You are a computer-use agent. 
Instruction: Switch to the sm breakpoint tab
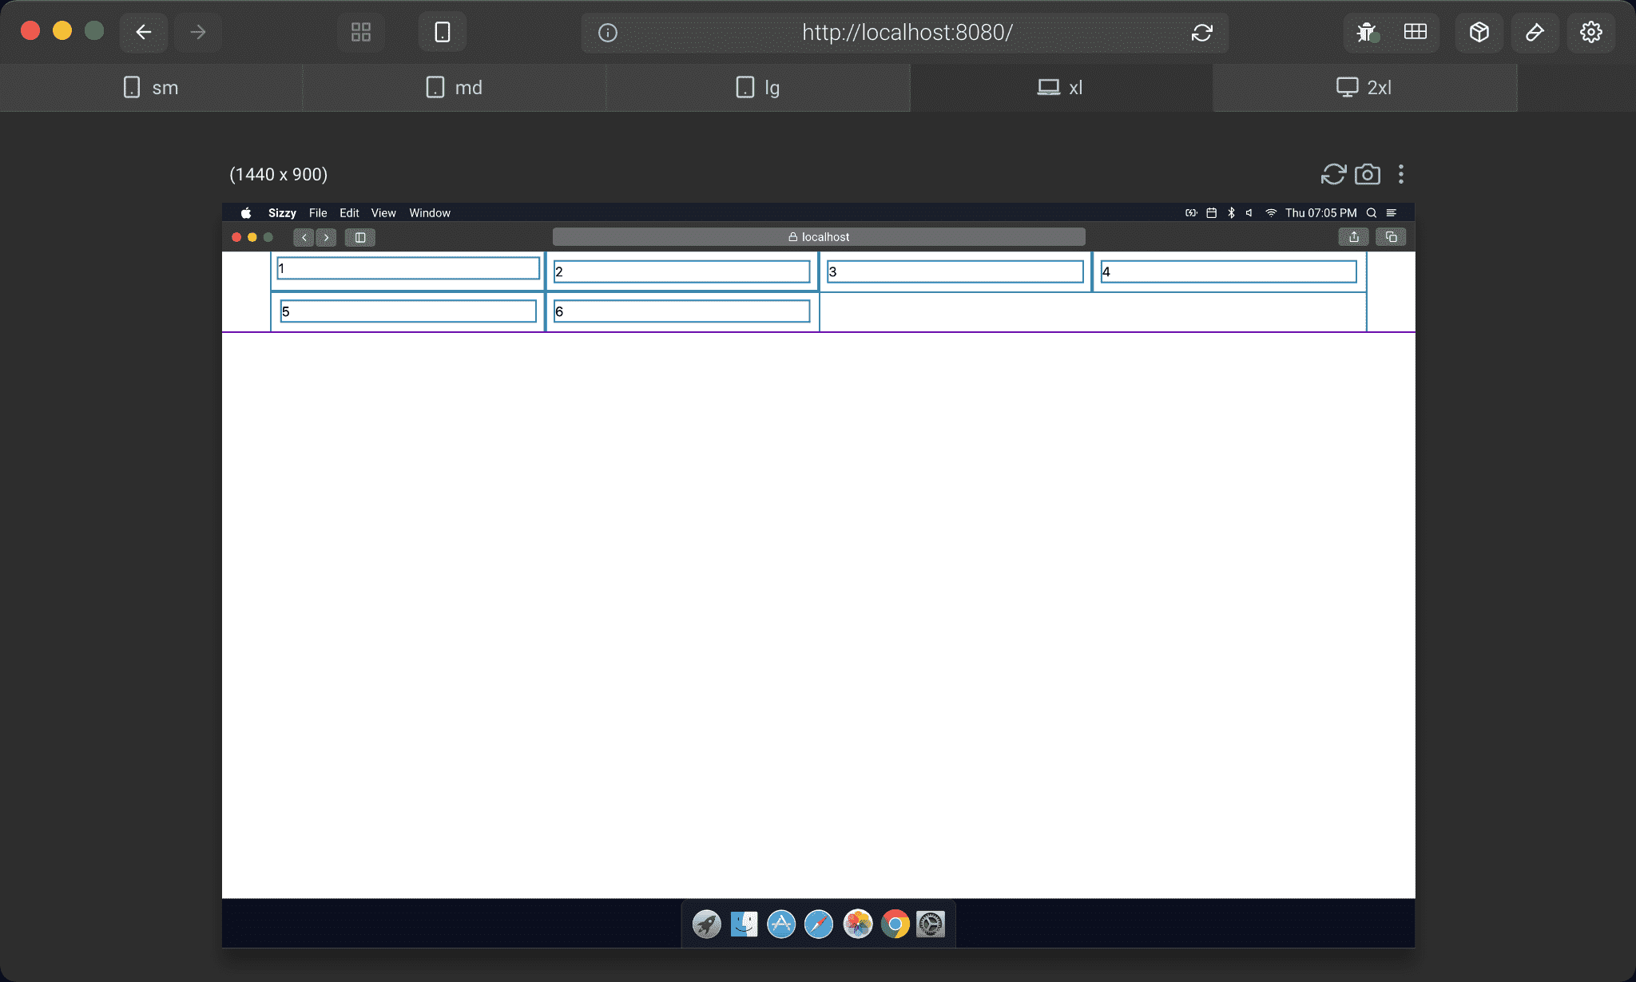click(x=151, y=88)
